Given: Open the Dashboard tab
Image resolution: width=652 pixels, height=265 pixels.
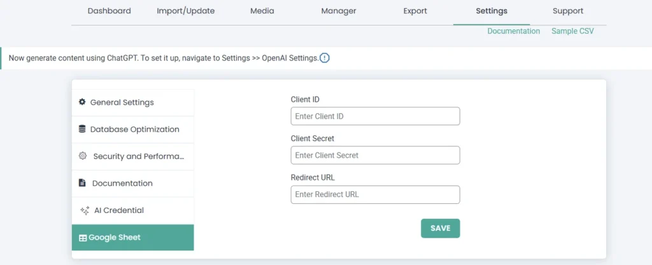Looking at the screenshot, I should pyautogui.click(x=109, y=11).
